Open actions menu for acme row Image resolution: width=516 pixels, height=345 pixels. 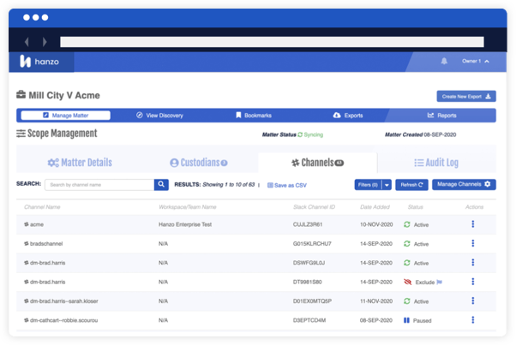pyautogui.click(x=473, y=224)
